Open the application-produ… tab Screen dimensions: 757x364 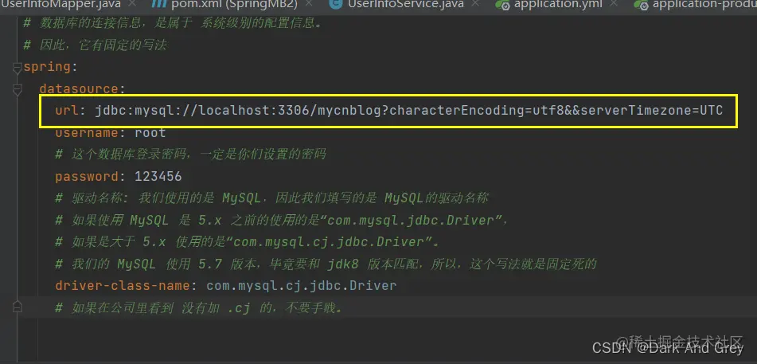[x=704, y=5]
